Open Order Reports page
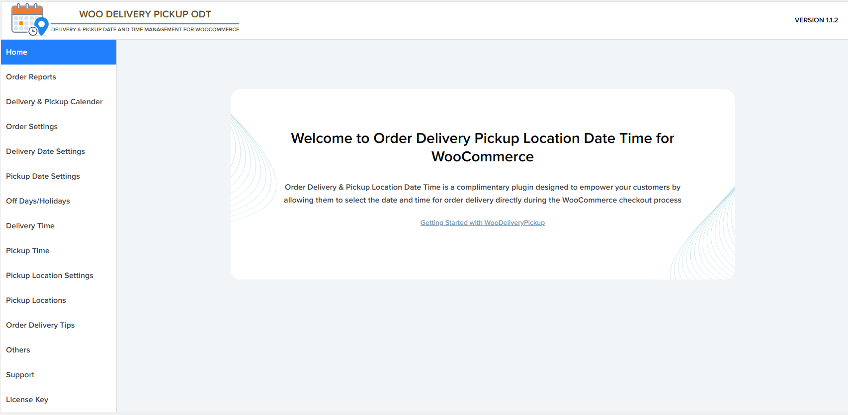Image resolution: width=848 pixels, height=415 pixels. pyautogui.click(x=31, y=77)
